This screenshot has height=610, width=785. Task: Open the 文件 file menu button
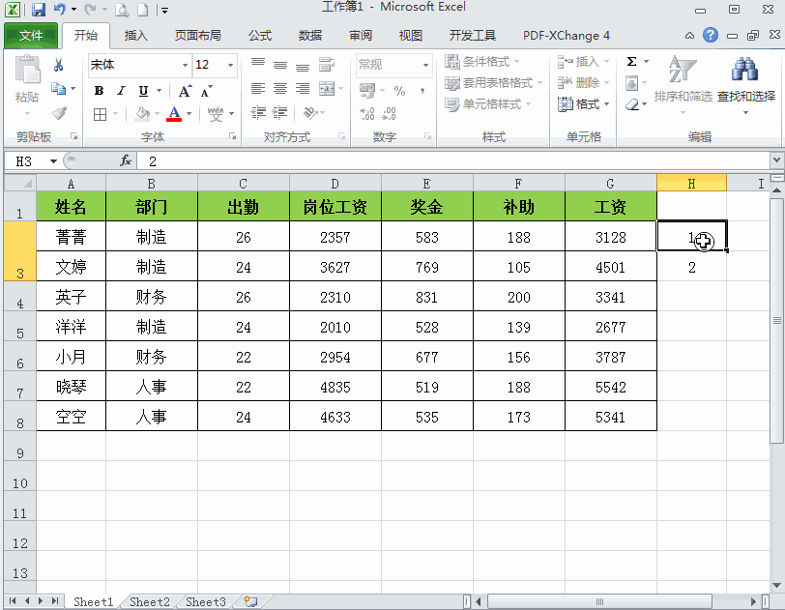tap(31, 36)
